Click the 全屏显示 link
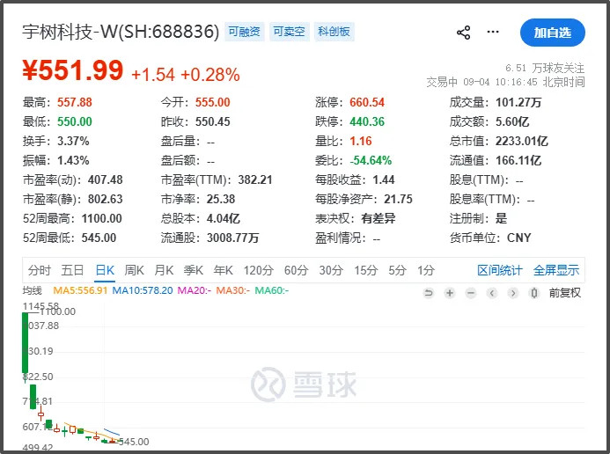Image resolution: width=610 pixels, height=454 pixels. click(556, 270)
